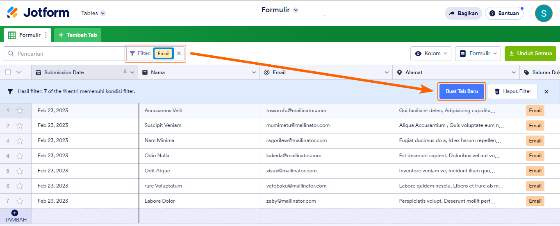This screenshot has width=560, height=226.
Task: Open Nama column menu chevron
Action: 254,72
